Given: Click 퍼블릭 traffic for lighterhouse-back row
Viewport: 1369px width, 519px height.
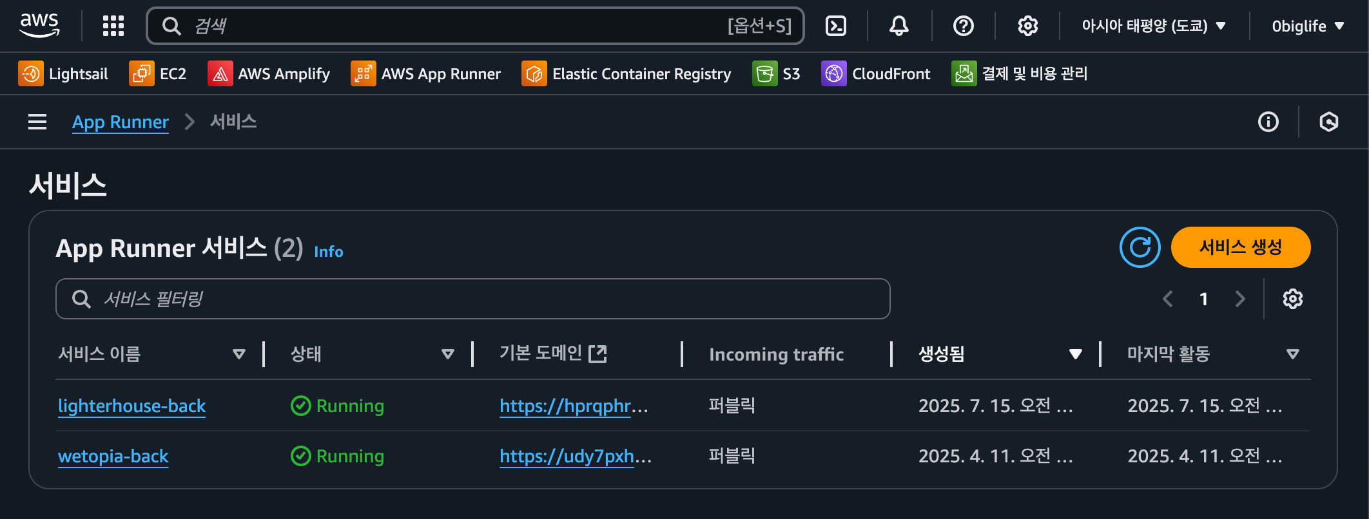Looking at the screenshot, I should [732, 406].
